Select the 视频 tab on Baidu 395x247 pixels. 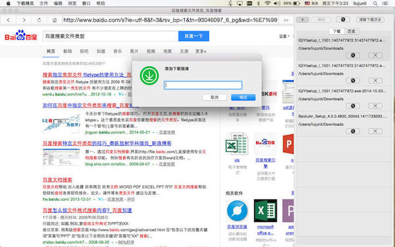click(151, 51)
